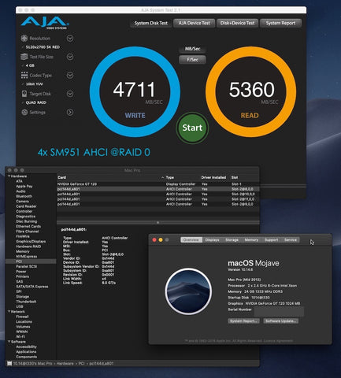341x378 pixels.
Task: Select Card Reader in Hardware sidebar
Action: (x=26, y=206)
